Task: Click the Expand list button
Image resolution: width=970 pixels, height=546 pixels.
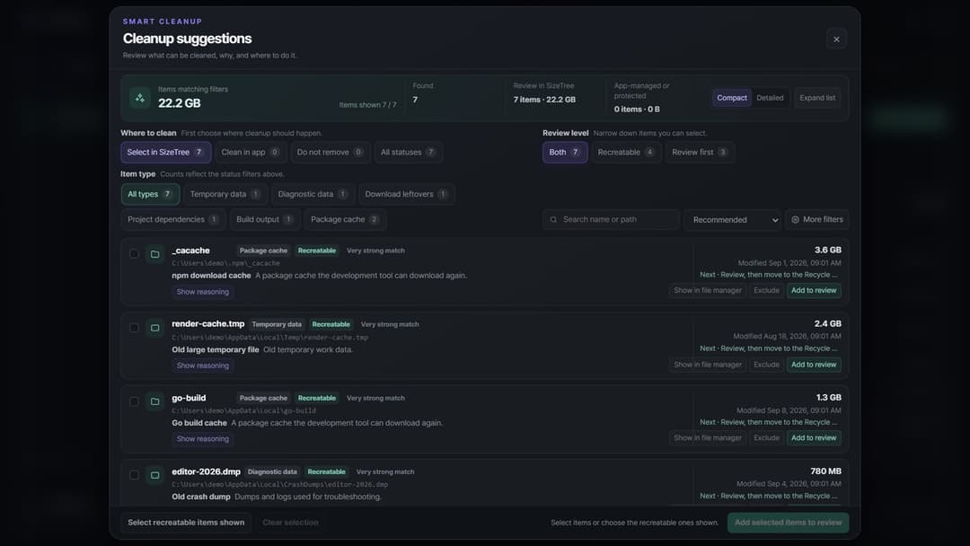Action: pyautogui.click(x=817, y=98)
